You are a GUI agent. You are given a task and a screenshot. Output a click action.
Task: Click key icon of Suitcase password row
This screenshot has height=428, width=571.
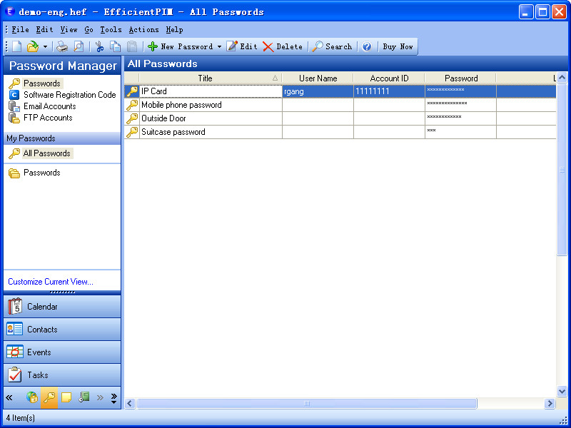132,132
